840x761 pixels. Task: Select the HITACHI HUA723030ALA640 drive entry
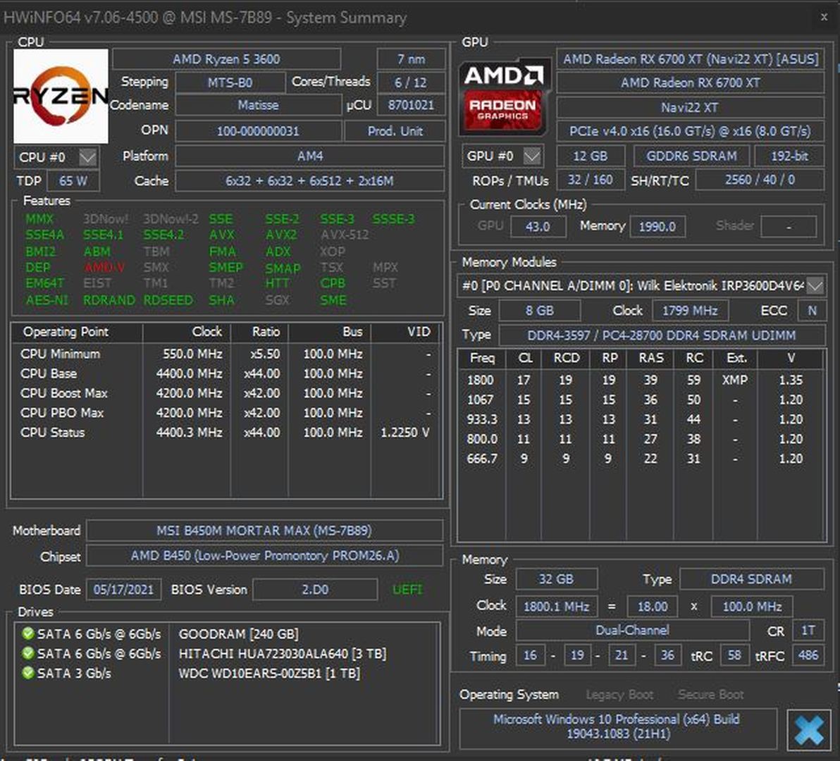227,653
